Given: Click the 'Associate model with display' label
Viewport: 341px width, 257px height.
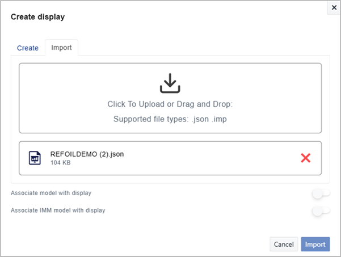Looking at the screenshot, I should pos(51,193).
